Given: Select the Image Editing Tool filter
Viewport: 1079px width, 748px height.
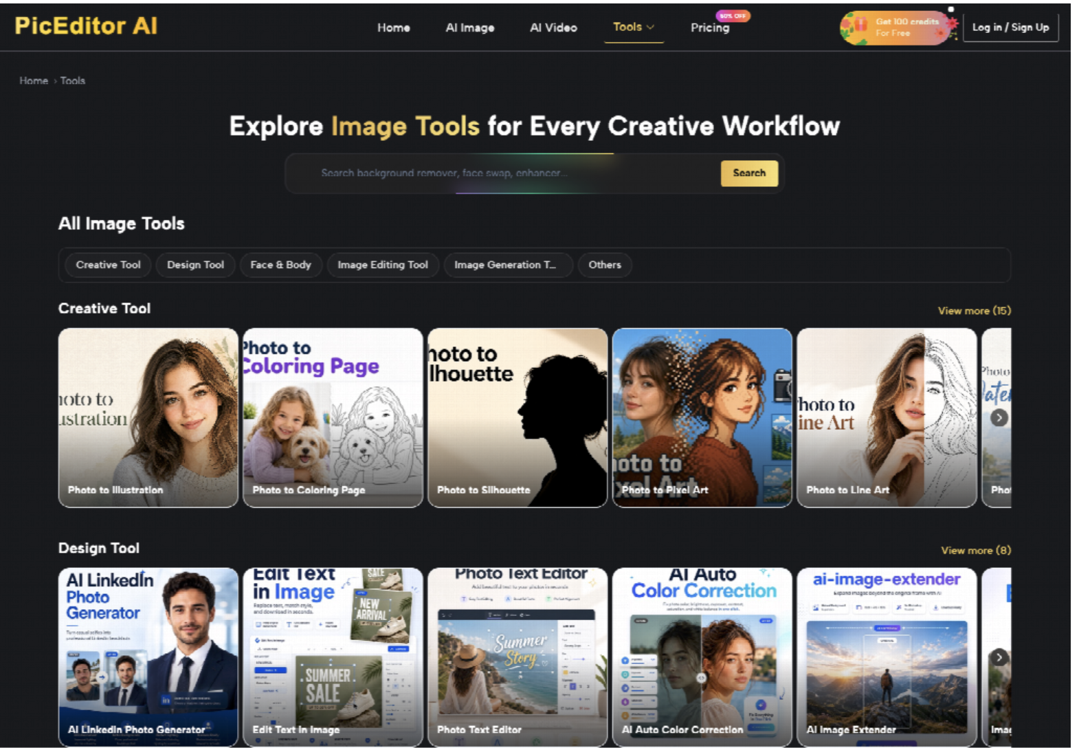Looking at the screenshot, I should pyautogui.click(x=383, y=265).
